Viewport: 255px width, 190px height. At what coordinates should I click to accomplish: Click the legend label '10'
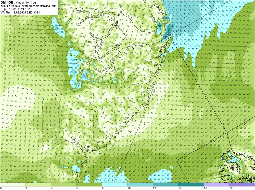[x=129, y=188]
